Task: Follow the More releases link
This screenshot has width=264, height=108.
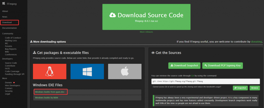Action: tap(146, 32)
